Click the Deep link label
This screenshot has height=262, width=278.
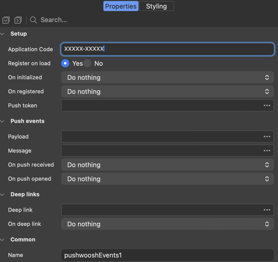[x=20, y=210]
